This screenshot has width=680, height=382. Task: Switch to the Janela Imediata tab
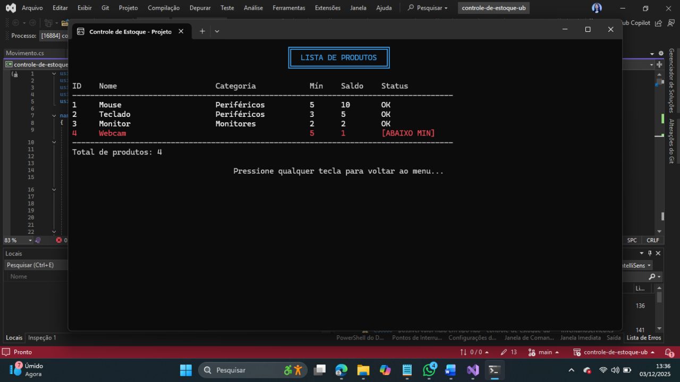coord(581,338)
